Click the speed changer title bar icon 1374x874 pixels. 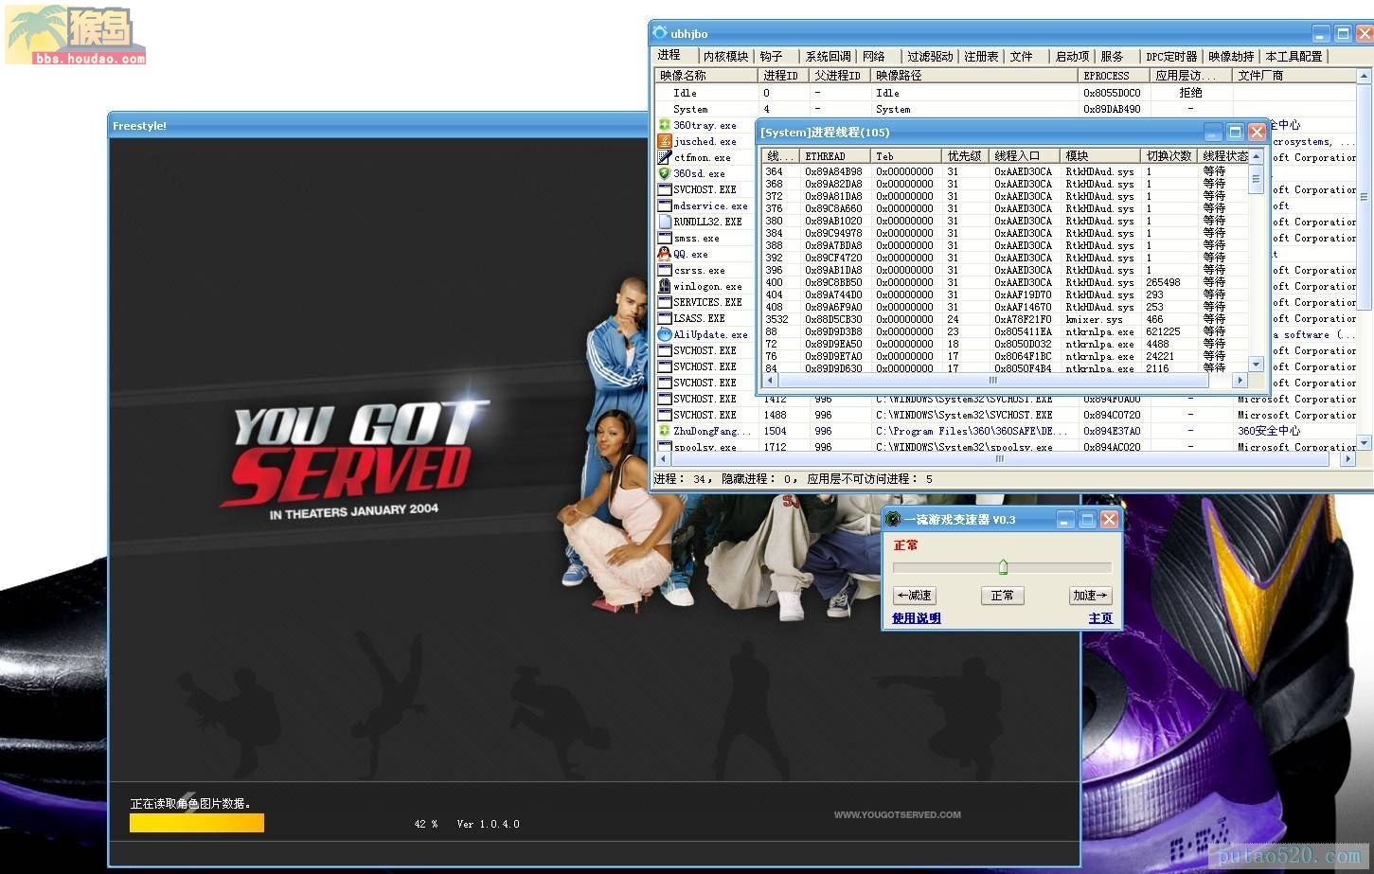point(893,519)
